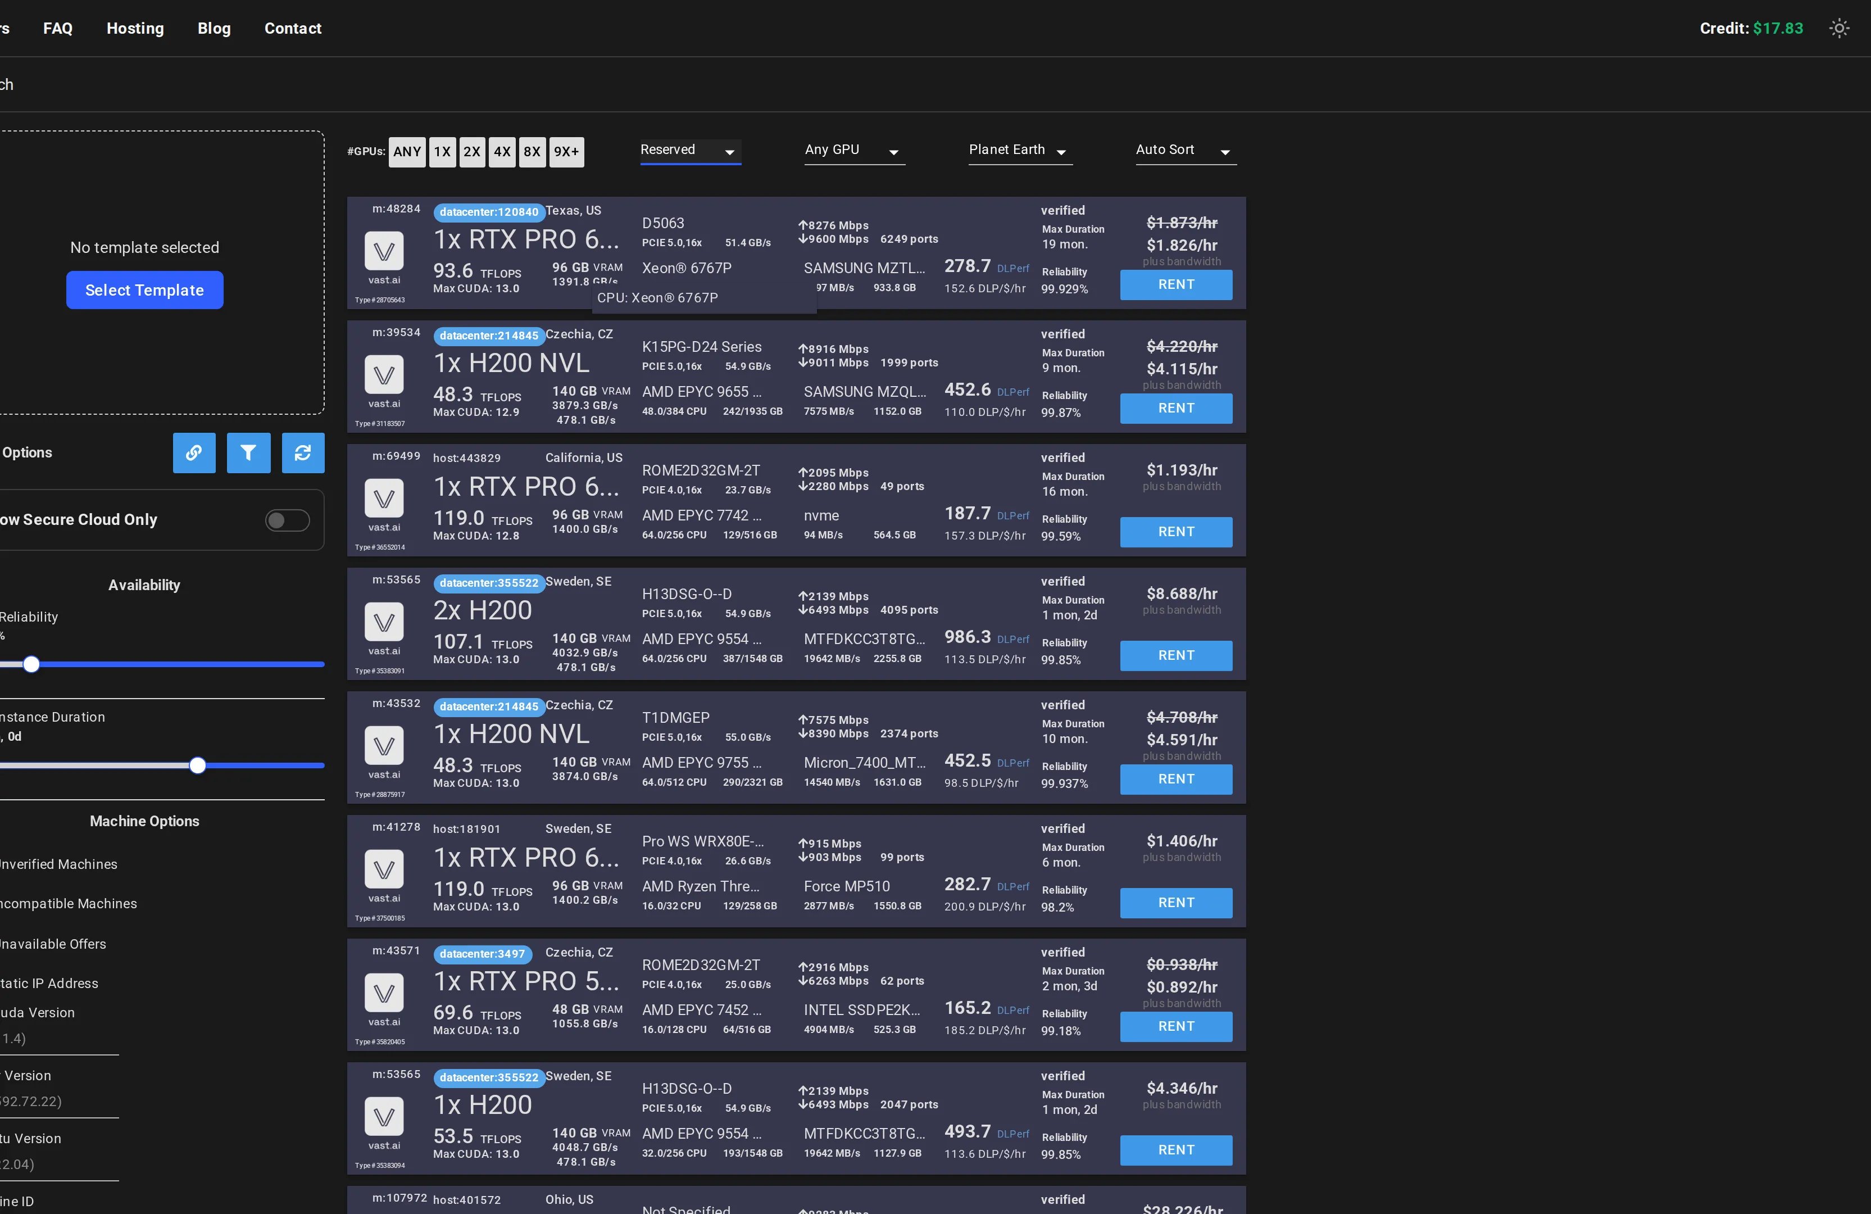This screenshot has height=1214, width=1871.
Task: Click the vast.ai logo on machine m:43571
Action: pyautogui.click(x=384, y=993)
